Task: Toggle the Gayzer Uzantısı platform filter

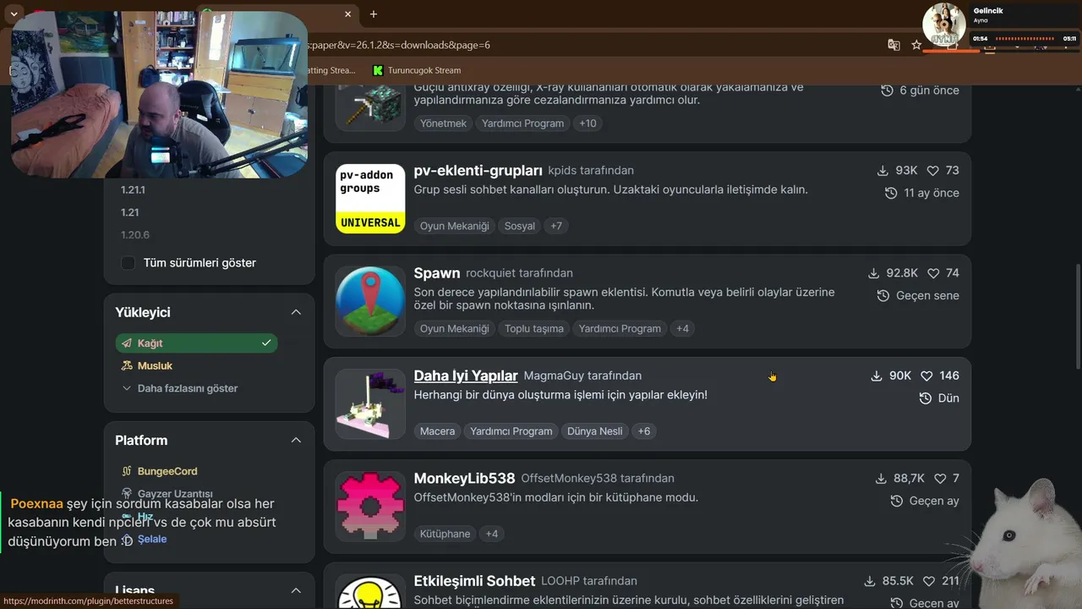Action: point(175,493)
